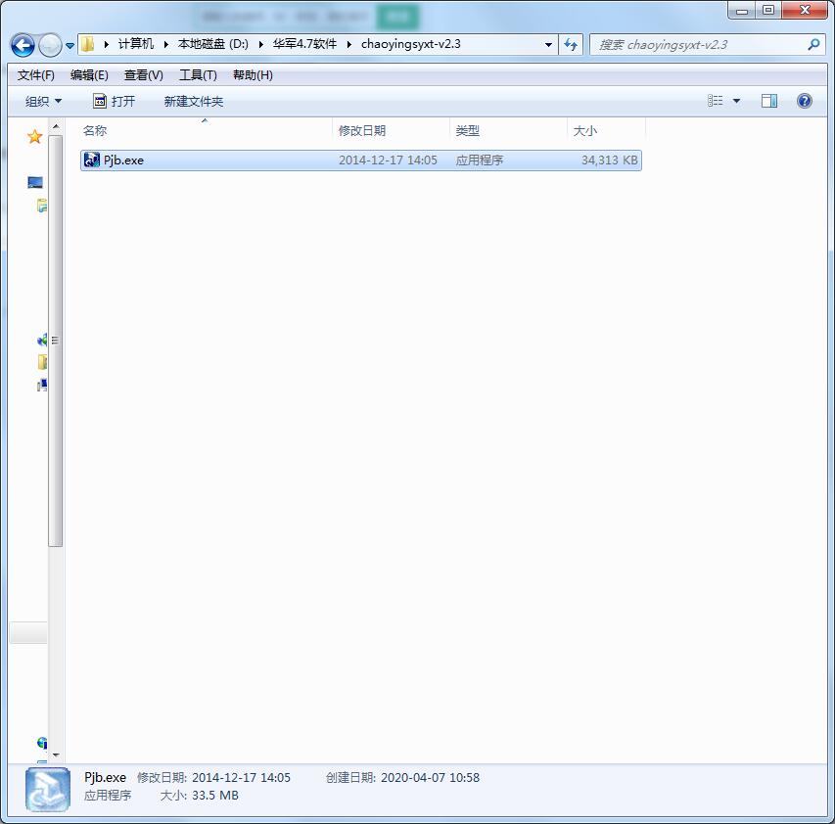This screenshot has width=835, height=824.
Task: Open more view options dropdown arrow
Action: pos(736,101)
